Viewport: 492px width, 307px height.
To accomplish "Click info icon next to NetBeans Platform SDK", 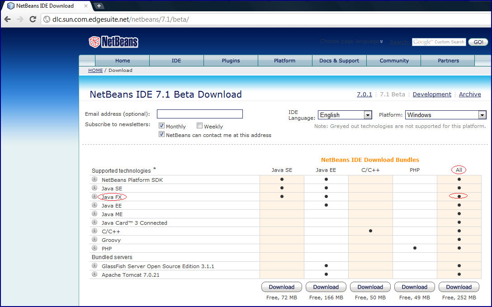I will (x=95, y=179).
